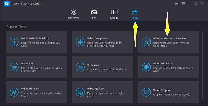208x106 pixels.
Task: Click the Media Metadata Editor info icon
Action: click(x=14, y=42)
